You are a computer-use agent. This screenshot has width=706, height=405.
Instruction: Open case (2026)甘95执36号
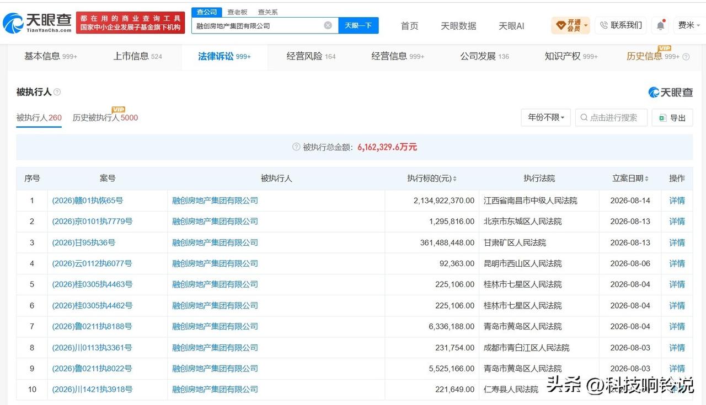click(84, 242)
